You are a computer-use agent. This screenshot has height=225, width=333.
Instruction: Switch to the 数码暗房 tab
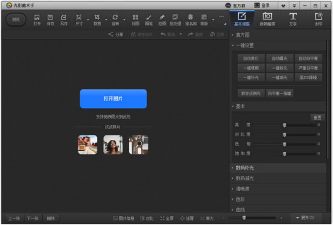click(x=267, y=19)
